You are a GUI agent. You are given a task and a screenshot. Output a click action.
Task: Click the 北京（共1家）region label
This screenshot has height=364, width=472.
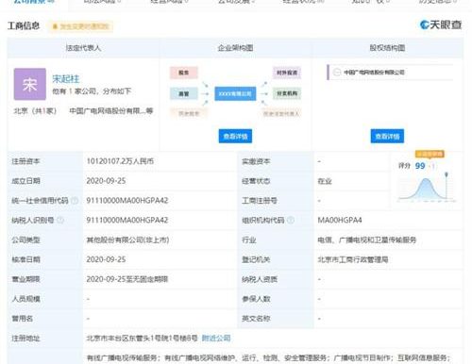(35, 111)
